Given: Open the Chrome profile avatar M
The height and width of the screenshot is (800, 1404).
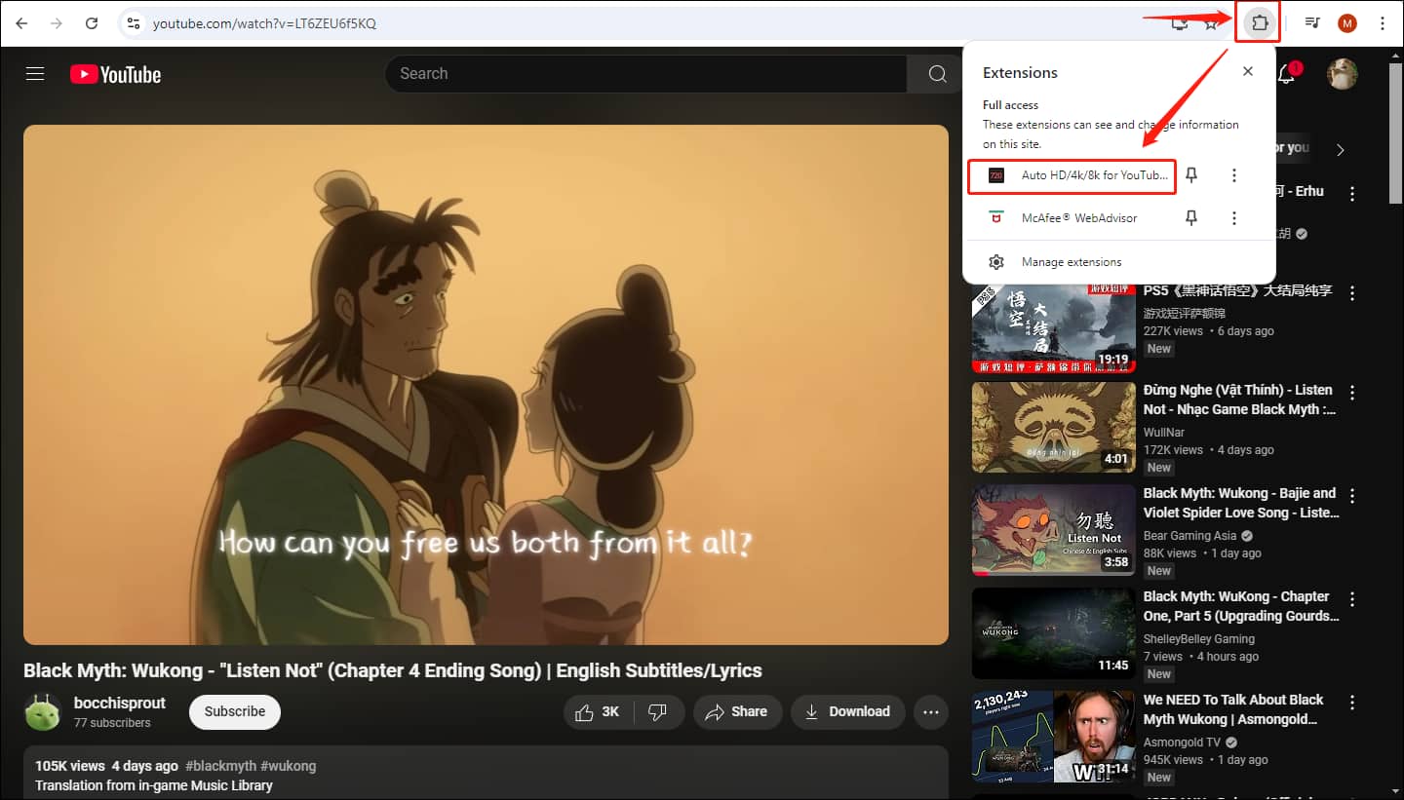Looking at the screenshot, I should (x=1347, y=23).
